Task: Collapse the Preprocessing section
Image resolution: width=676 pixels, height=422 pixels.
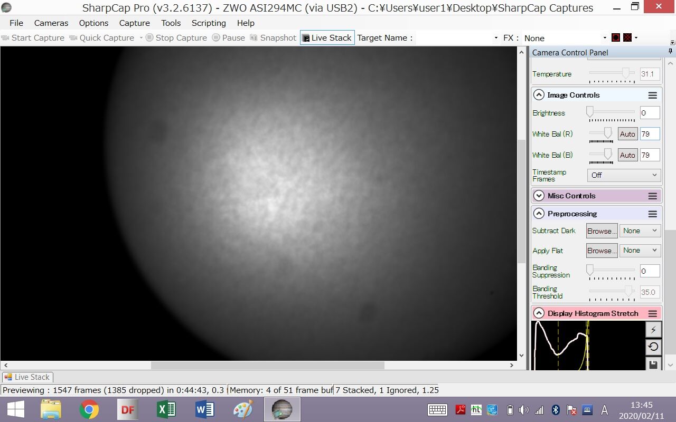Action: [539, 214]
